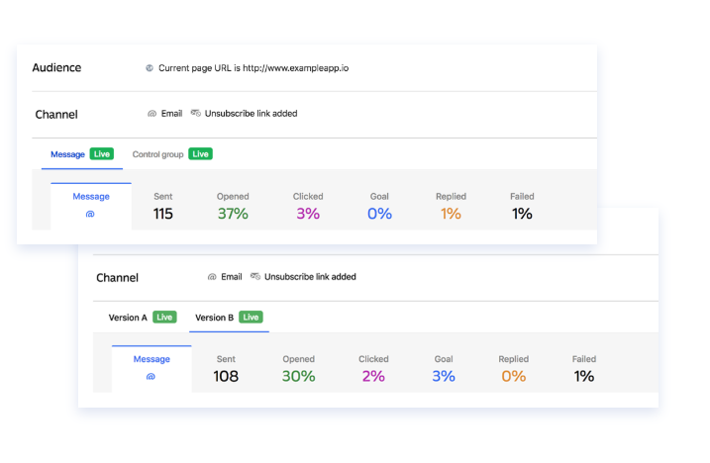Click the Opened value 37%
This screenshot has width=710, height=463.
pyautogui.click(x=233, y=214)
